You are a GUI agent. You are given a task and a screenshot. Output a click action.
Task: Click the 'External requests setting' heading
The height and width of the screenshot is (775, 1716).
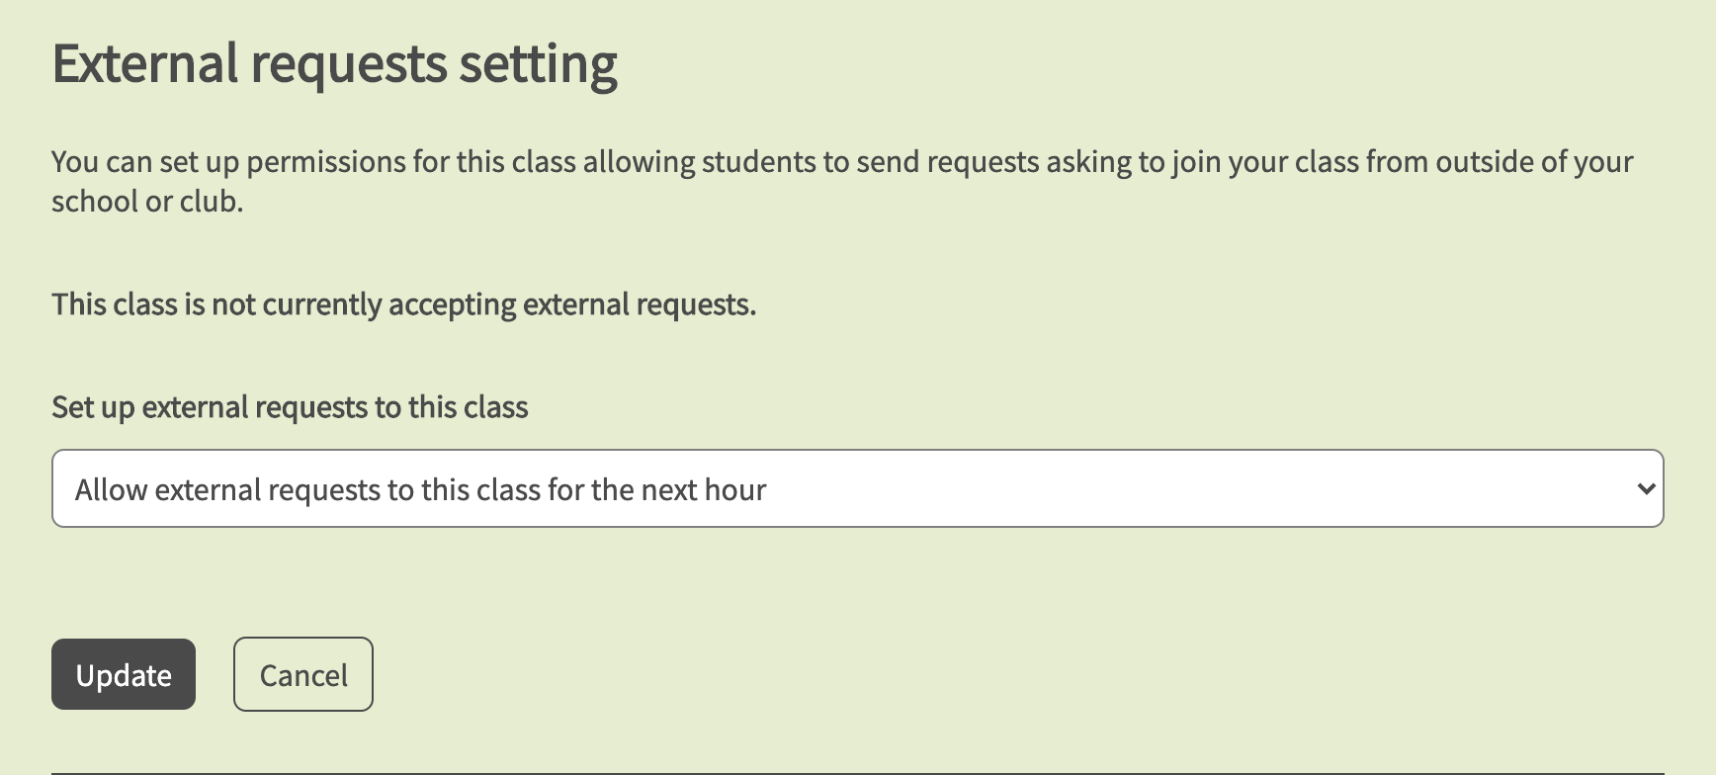click(334, 64)
